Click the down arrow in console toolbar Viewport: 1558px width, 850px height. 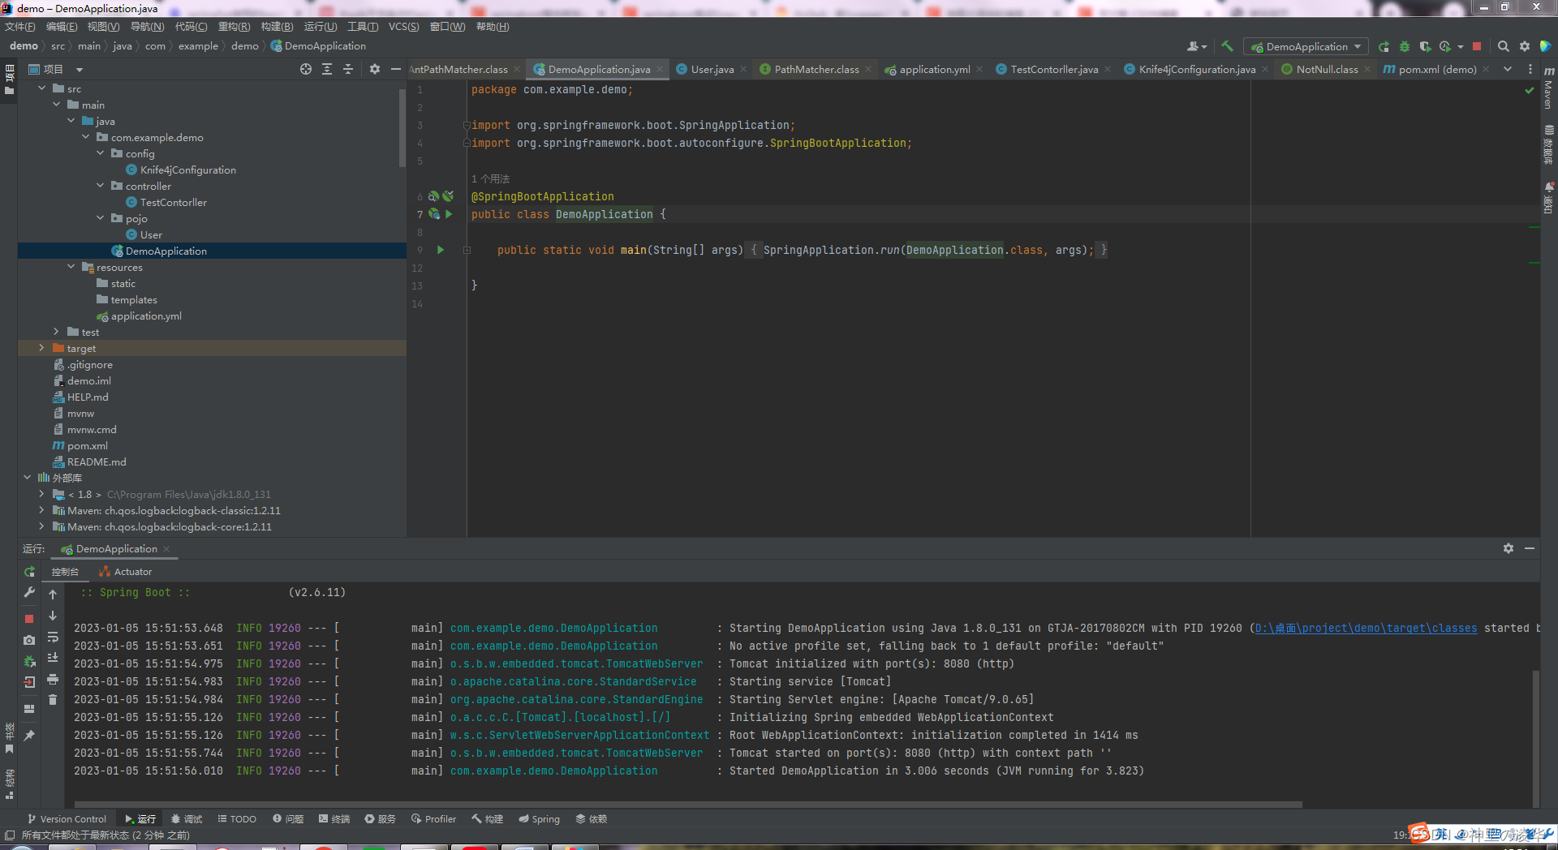pos(53,616)
